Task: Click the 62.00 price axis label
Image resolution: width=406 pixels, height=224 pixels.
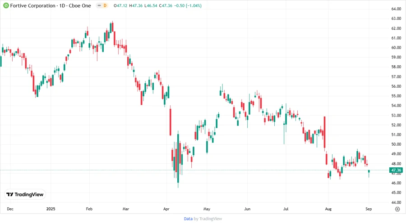Action: click(396, 28)
